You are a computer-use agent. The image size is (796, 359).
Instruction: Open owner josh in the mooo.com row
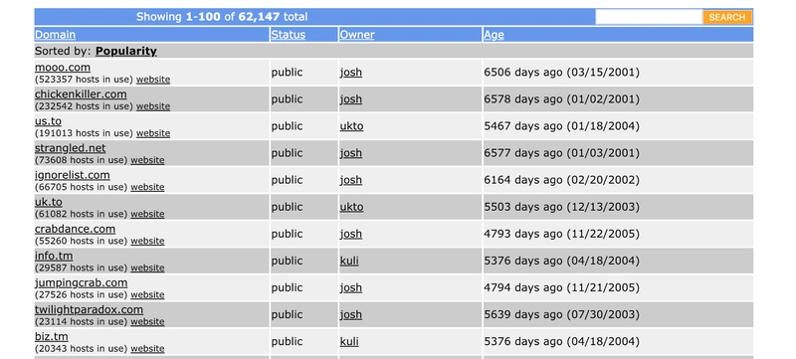coord(351,72)
